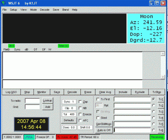
Task: Click the To radio input field
Action: pos(32,101)
